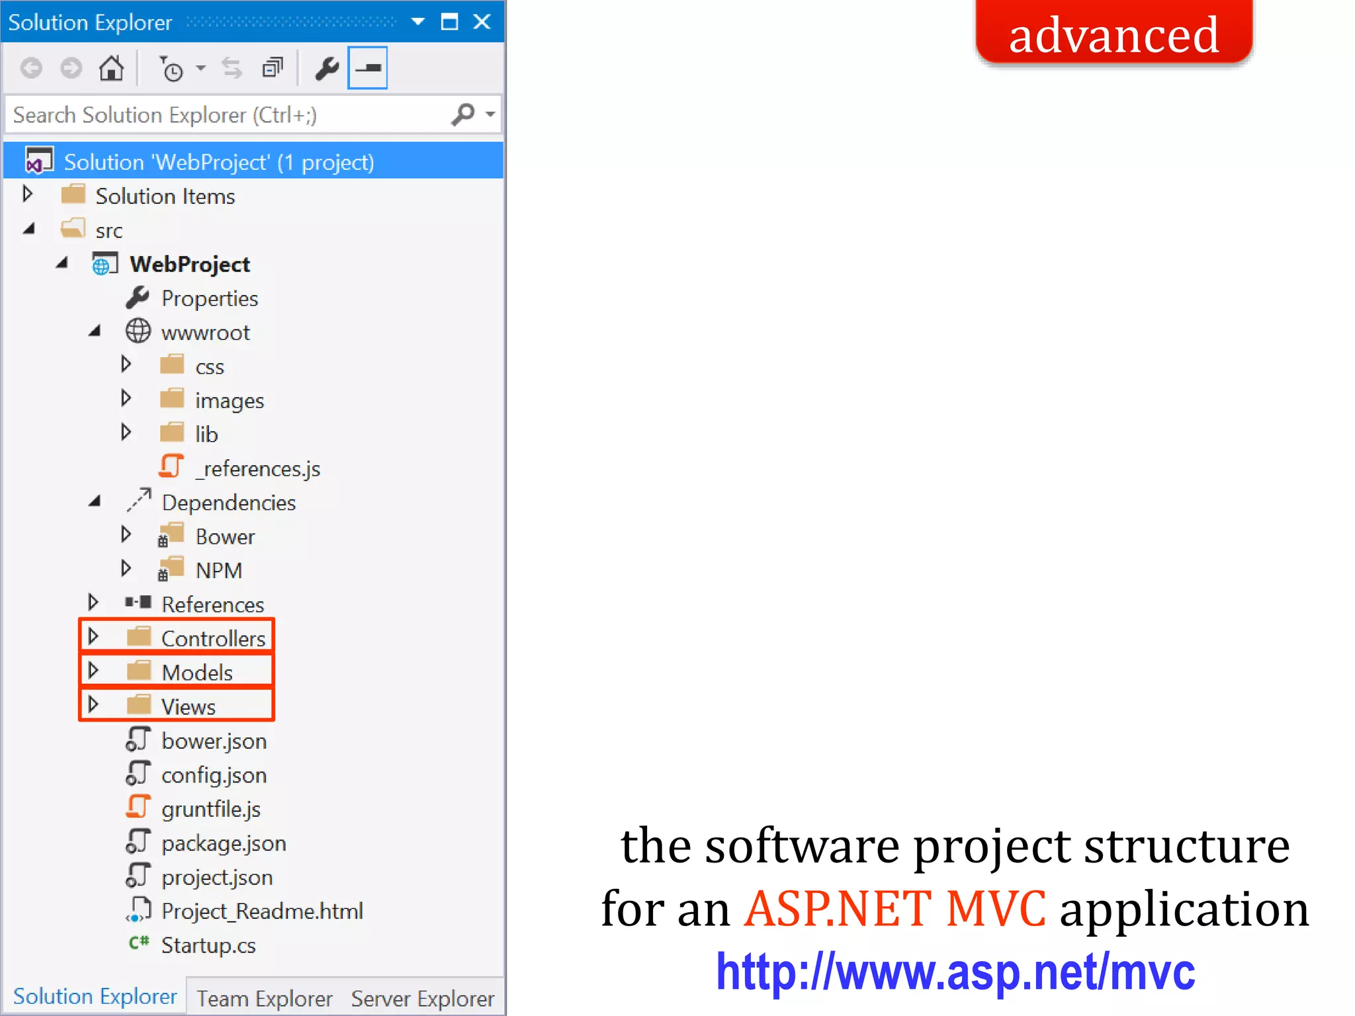Click the wwwroot globe icon

(138, 331)
